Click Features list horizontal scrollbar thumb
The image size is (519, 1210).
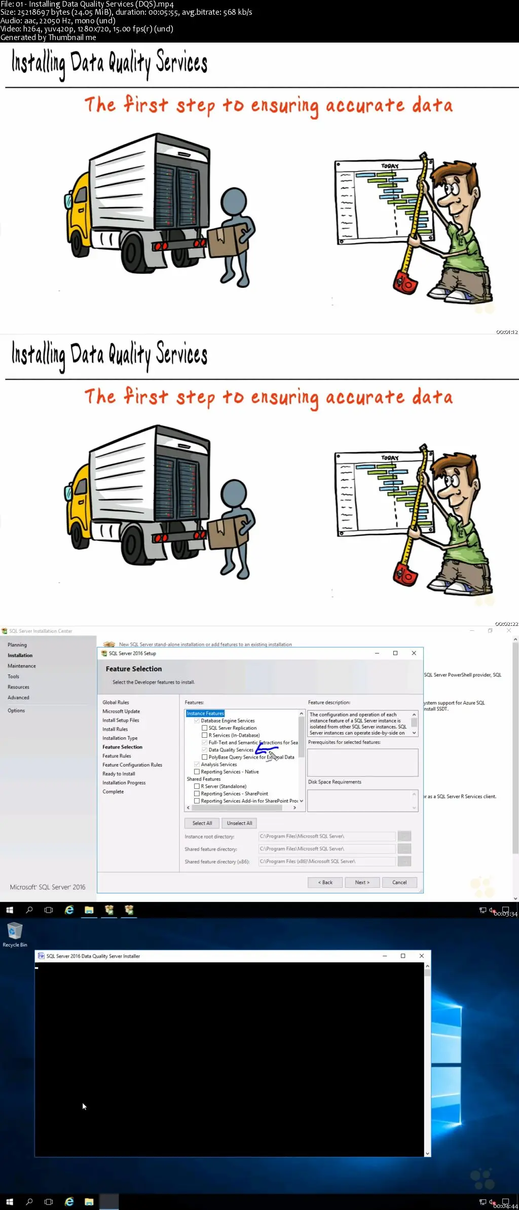(x=238, y=808)
